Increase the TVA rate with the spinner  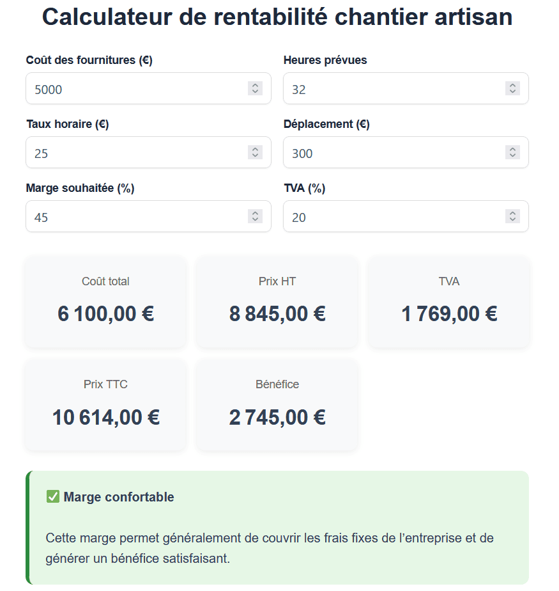coord(513,213)
